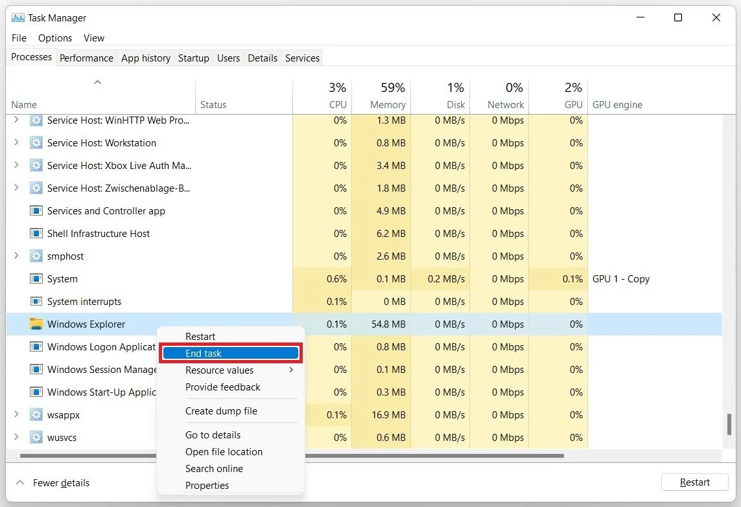Viewport: 741px width, 507px height.
Task: Sort by the Network column header
Action: pos(499,96)
